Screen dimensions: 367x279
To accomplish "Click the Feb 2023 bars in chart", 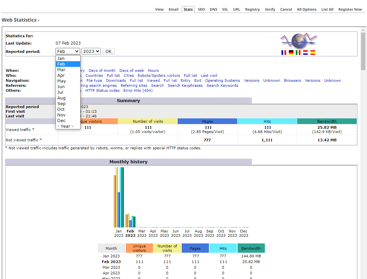I will [130, 220].
